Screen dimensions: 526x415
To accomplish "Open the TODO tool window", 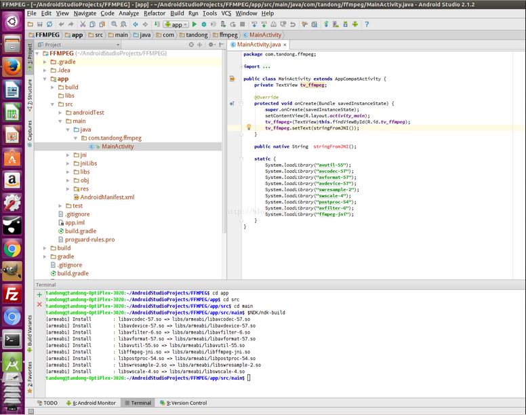I will [47, 403].
